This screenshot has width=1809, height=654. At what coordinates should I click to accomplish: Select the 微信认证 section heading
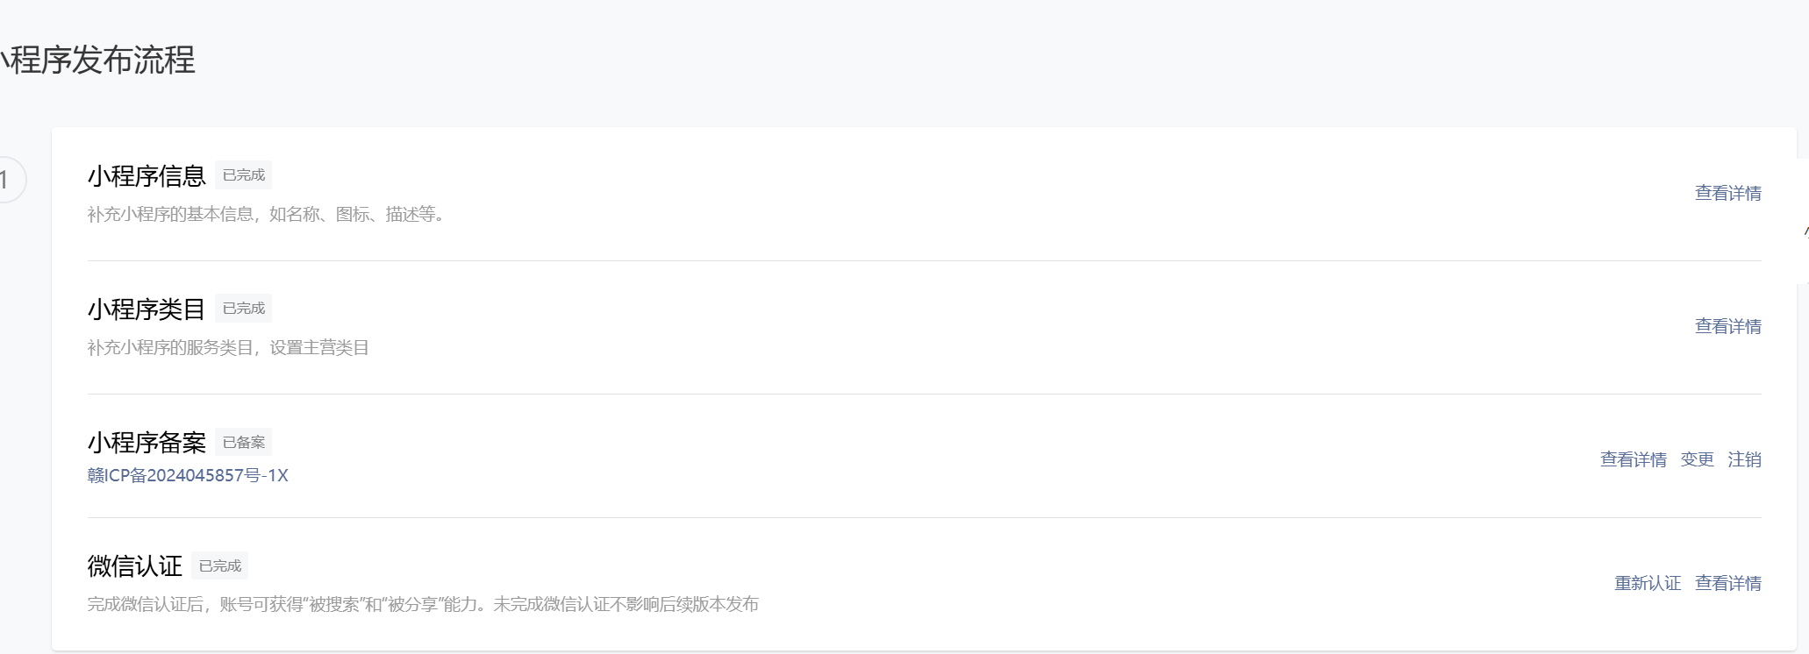(x=134, y=566)
